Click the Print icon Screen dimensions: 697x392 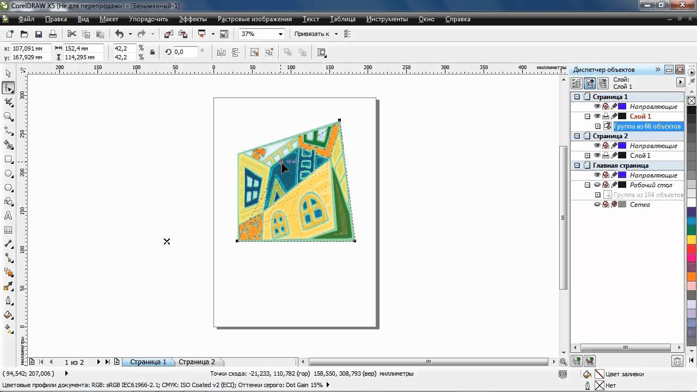(53, 34)
